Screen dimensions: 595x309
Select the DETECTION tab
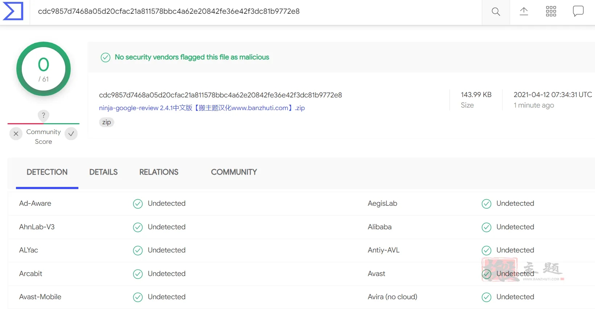47,172
